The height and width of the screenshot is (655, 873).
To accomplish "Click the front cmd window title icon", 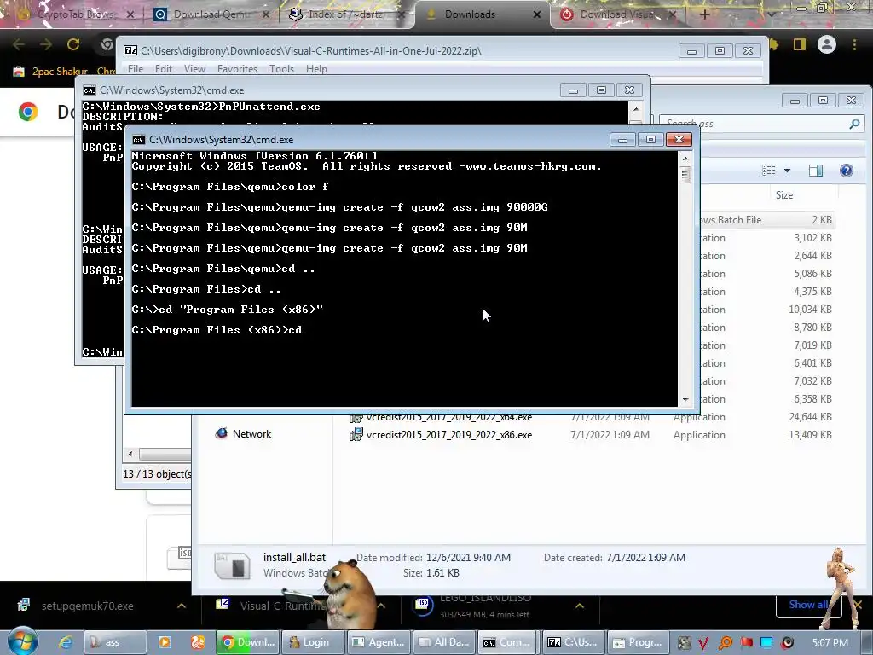I will click(x=139, y=140).
